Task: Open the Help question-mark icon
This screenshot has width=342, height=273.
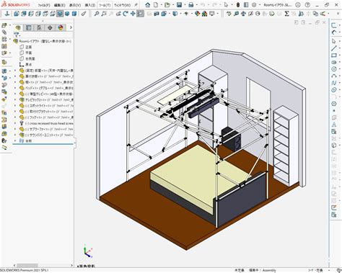Action: click(x=307, y=5)
